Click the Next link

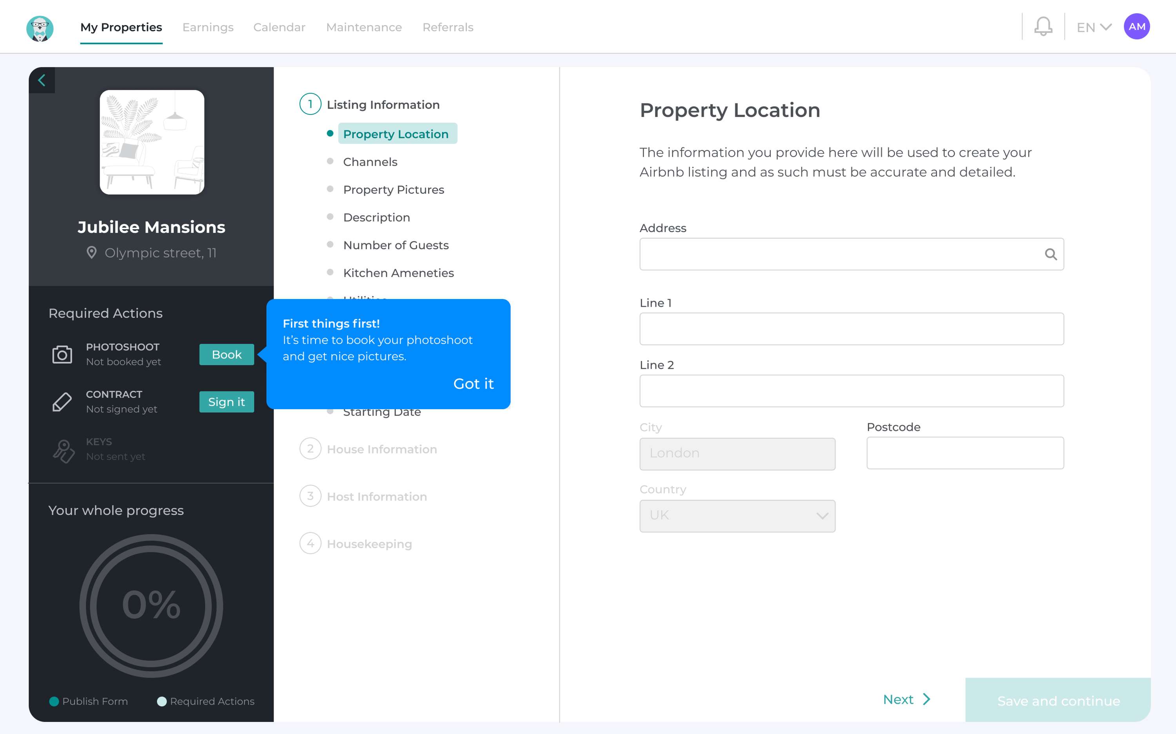[898, 699]
